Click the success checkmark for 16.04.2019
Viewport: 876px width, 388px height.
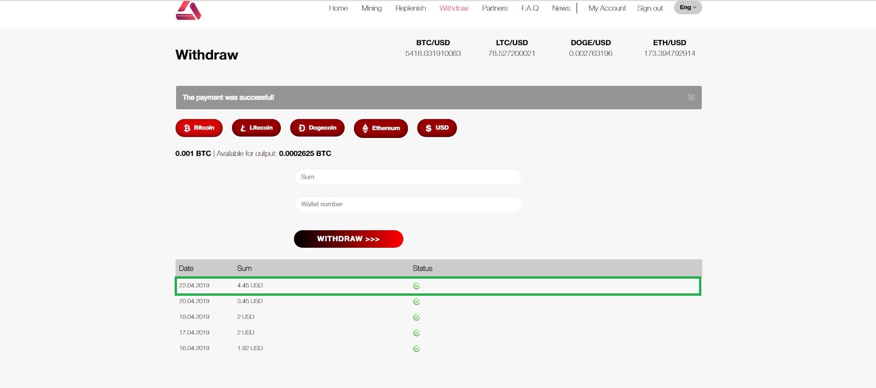[416, 349]
